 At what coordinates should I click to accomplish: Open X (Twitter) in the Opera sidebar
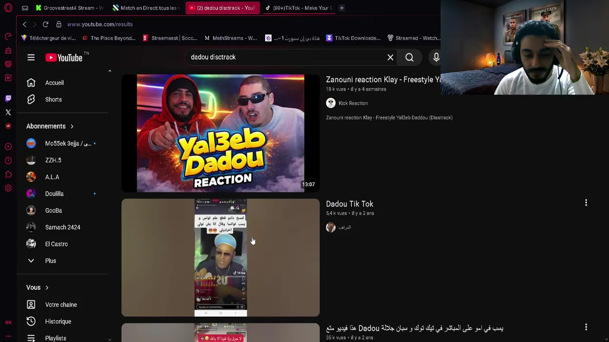[x=8, y=113]
